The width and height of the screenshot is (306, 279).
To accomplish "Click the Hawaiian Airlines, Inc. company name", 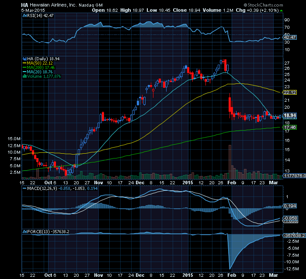I will pos(53,5).
